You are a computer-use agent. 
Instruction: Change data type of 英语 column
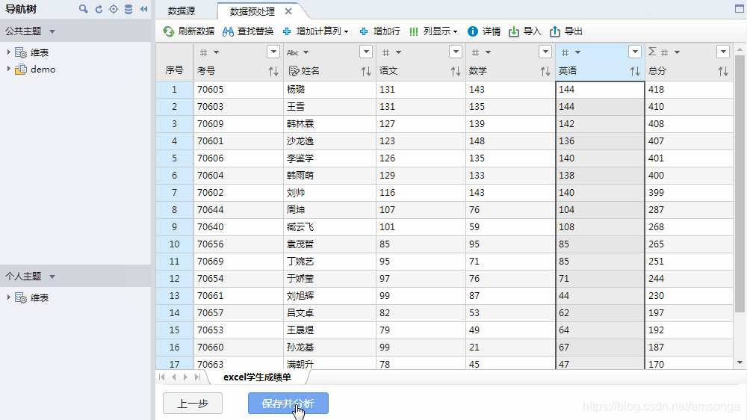571,52
